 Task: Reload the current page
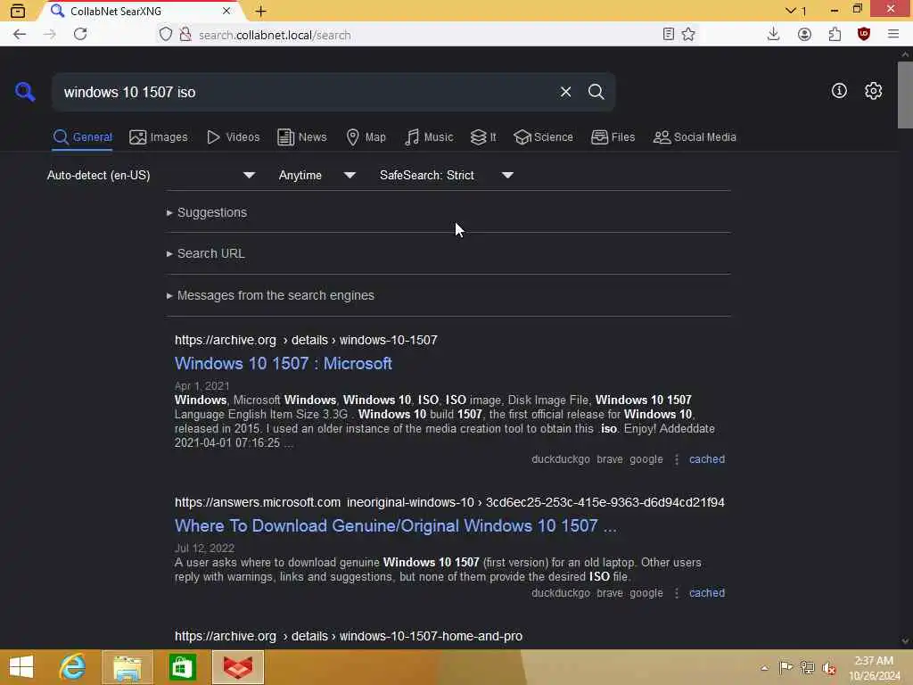pos(80,35)
